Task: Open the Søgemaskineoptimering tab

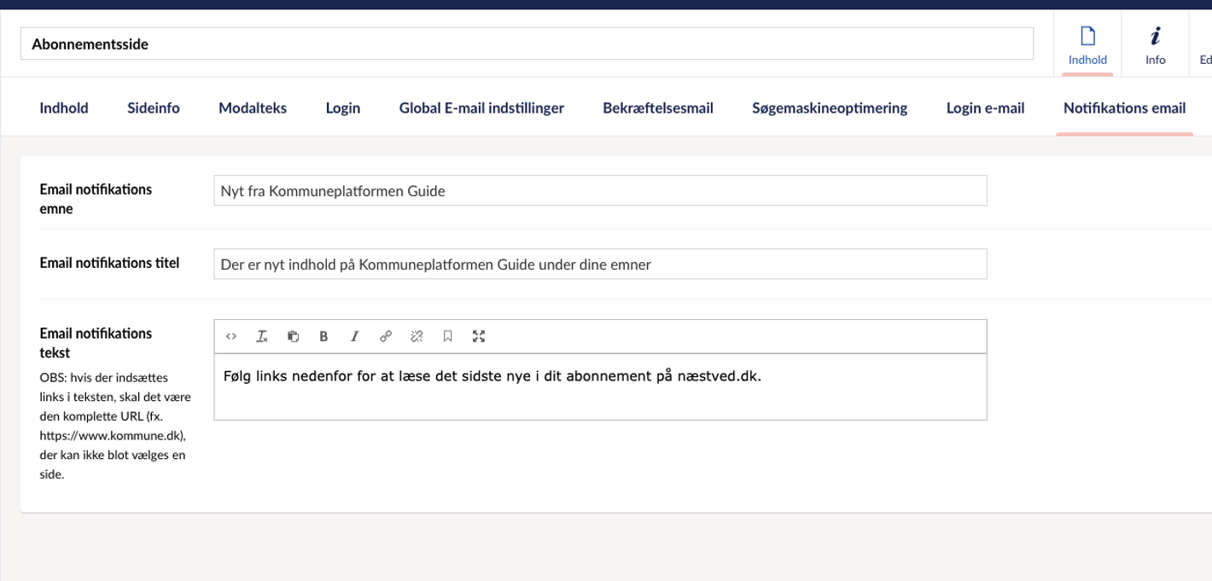Action: 830,107
